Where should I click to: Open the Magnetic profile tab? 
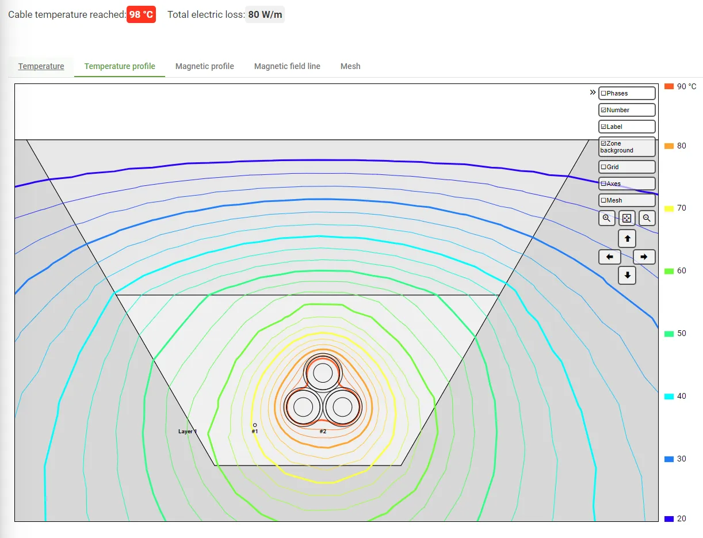pyautogui.click(x=205, y=66)
